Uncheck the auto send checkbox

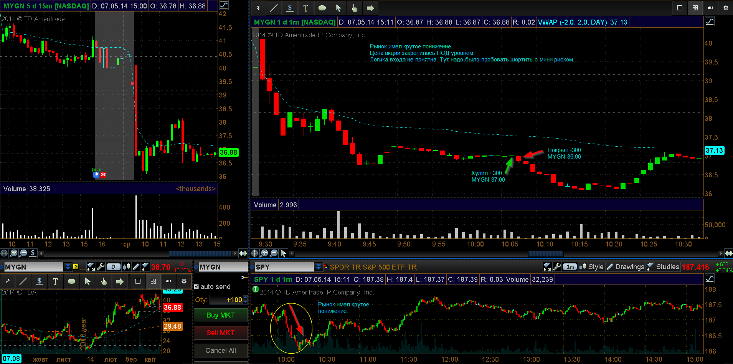click(196, 287)
